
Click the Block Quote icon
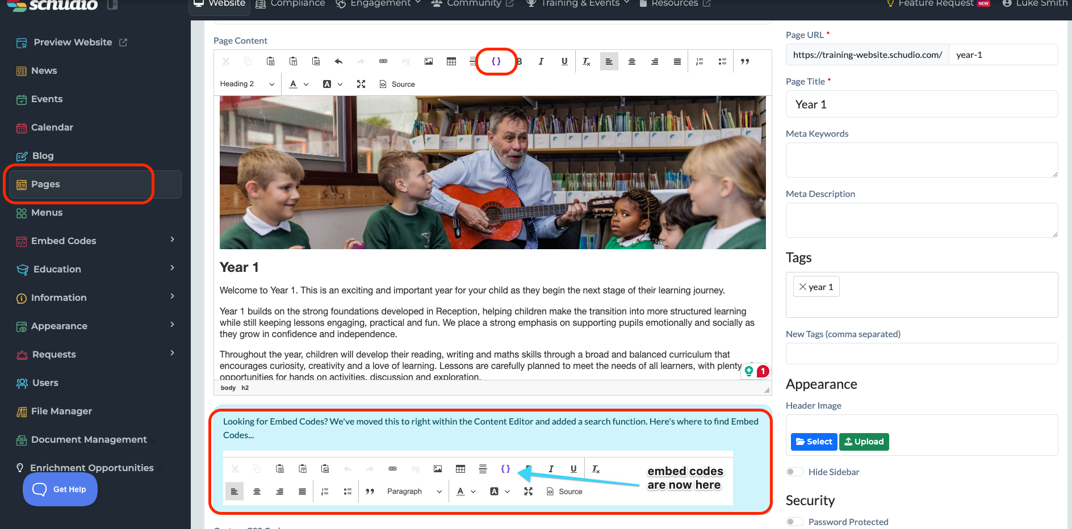[x=745, y=61]
